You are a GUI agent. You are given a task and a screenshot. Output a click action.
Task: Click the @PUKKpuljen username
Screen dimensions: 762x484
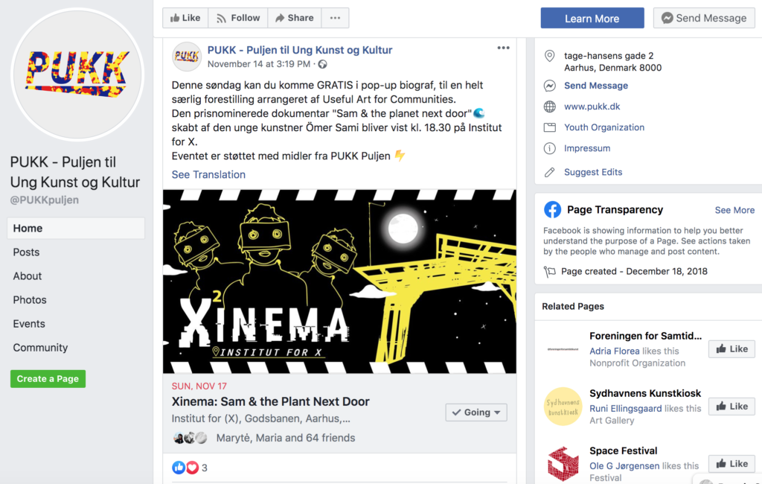[x=44, y=200]
